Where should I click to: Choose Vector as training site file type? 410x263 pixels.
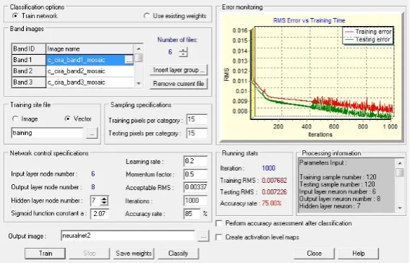(x=67, y=118)
